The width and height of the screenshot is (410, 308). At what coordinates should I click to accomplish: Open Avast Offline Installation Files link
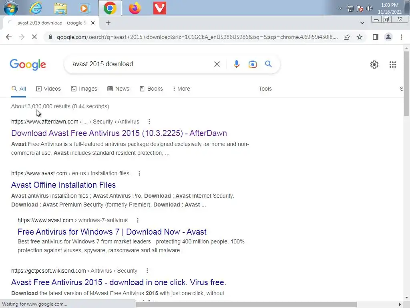pos(63,185)
